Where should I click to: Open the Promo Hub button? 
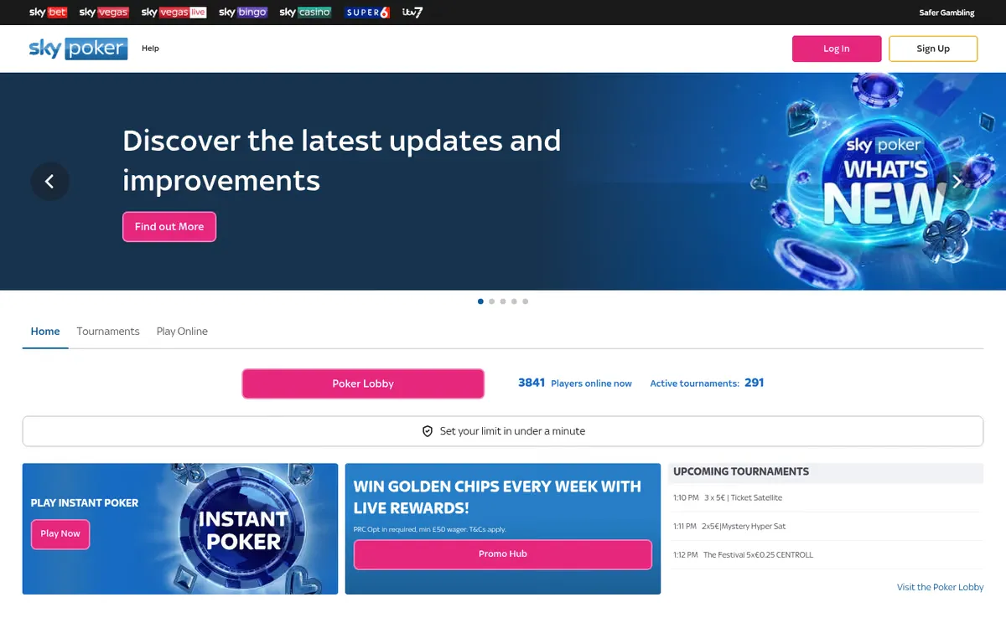pyautogui.click(x=503, y=554)
